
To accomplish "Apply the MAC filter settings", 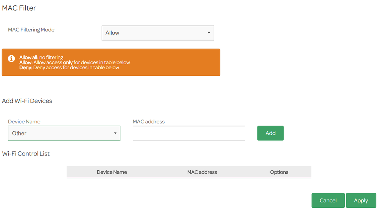I will pyautogui.click(x=361, y=201).
